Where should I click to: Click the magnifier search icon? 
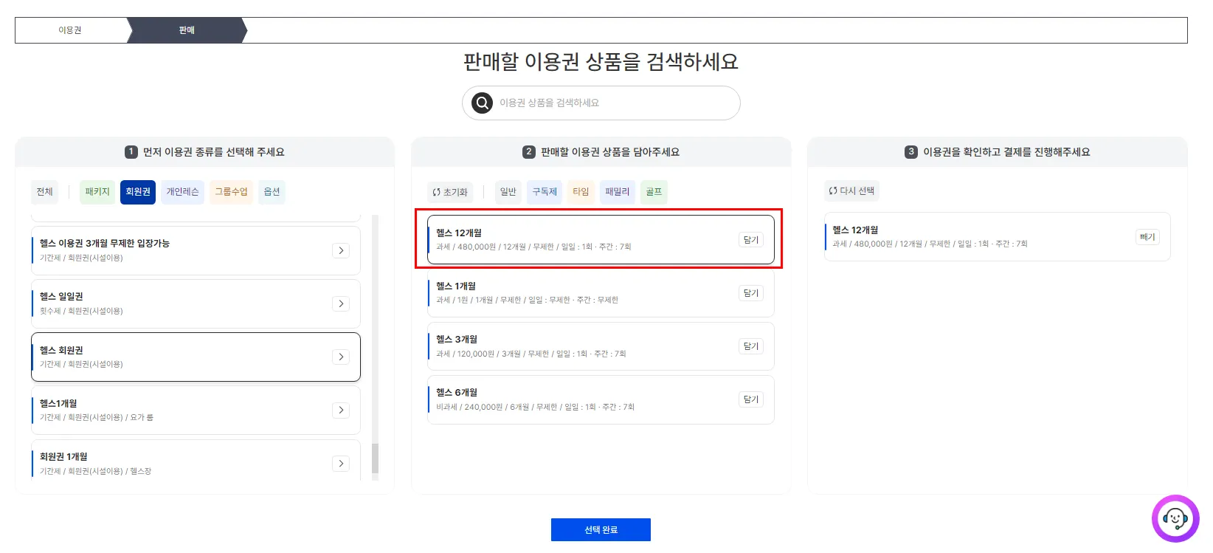coord(482,103)
